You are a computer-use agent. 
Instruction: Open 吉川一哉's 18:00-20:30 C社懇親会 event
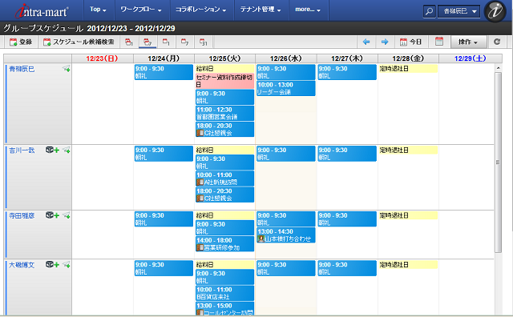click(x=224, y=195)
